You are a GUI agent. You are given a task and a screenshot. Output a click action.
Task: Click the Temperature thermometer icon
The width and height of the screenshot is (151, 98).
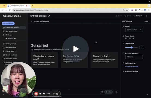point(123,44)
